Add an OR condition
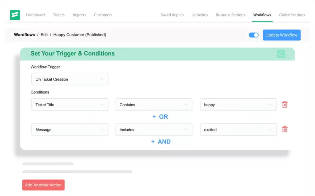The image size is (315, 196). click(x=160, y=117)
